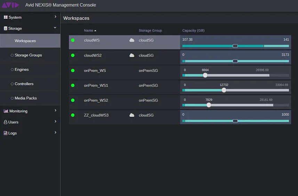298x196 pixels.
Task: Click the Avid logo icon
Action: [10, 5]
